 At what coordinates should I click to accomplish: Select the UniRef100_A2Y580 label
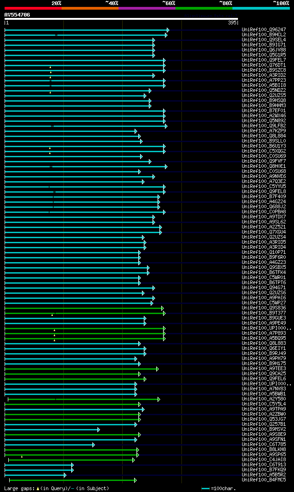264,399
